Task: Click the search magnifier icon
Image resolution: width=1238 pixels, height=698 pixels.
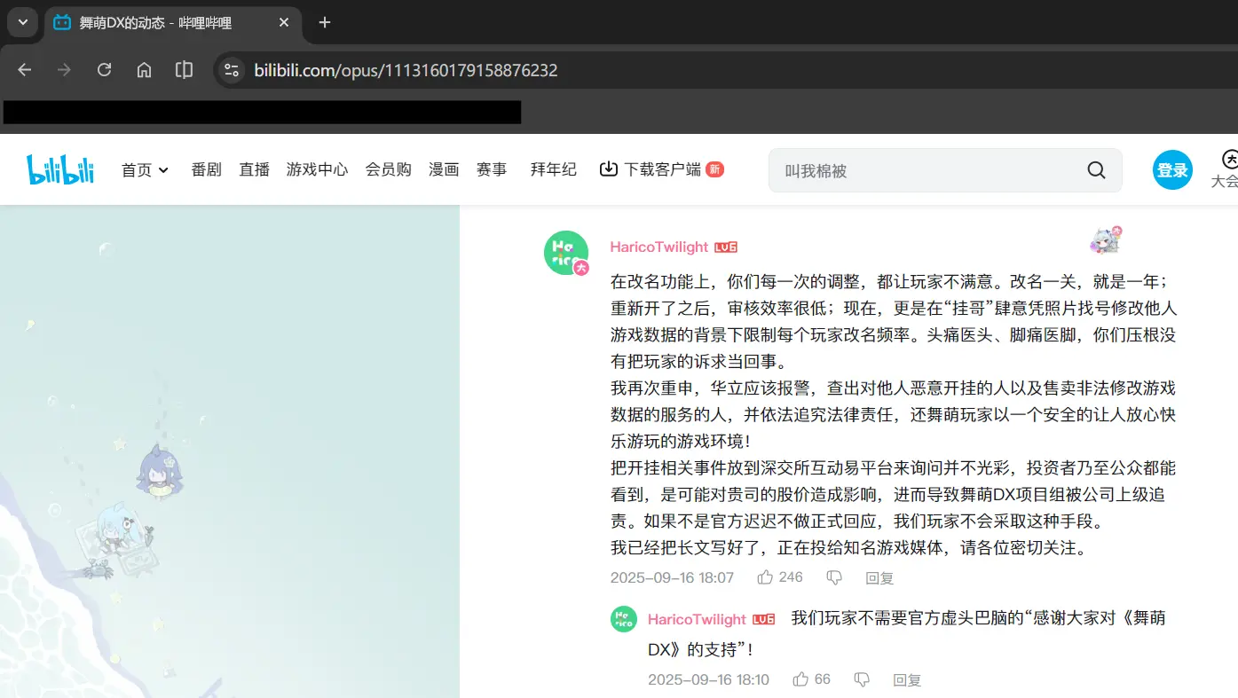Action: 1095,169
